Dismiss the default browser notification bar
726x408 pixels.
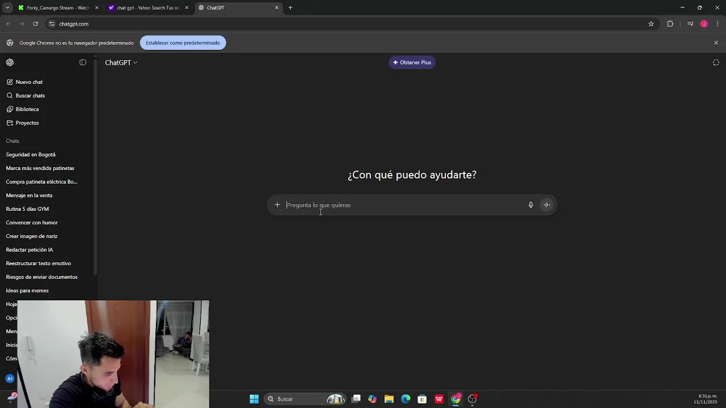click(716, 43)
